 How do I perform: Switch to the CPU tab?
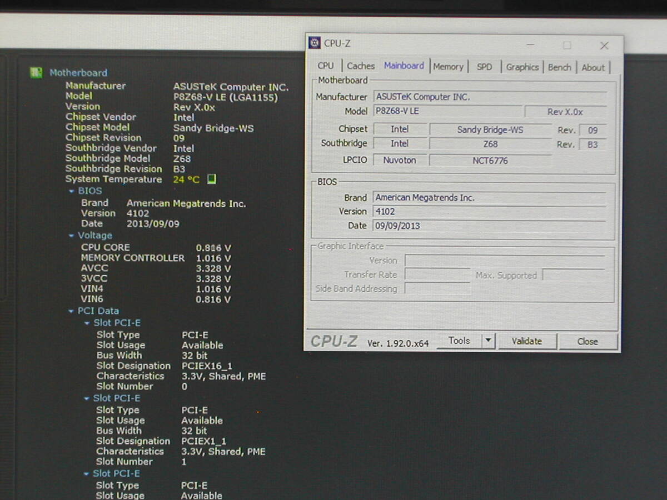pos(326,66)
